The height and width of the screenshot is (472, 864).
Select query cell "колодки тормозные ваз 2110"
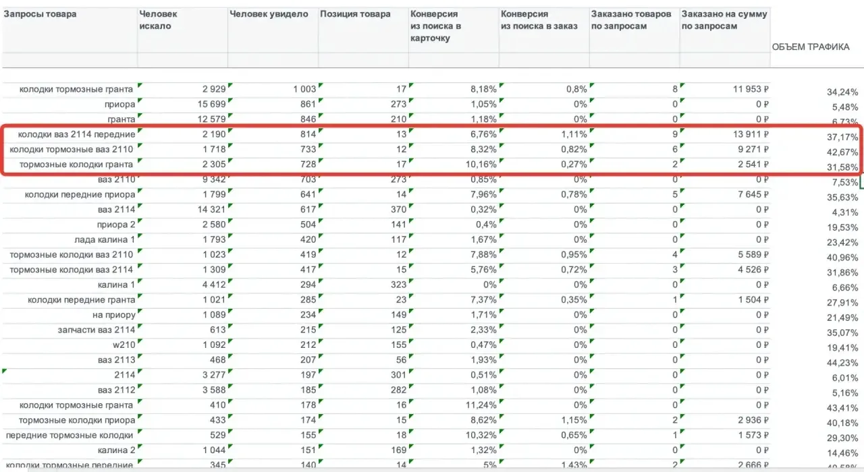pyautogui.click(x=72, y=149)
